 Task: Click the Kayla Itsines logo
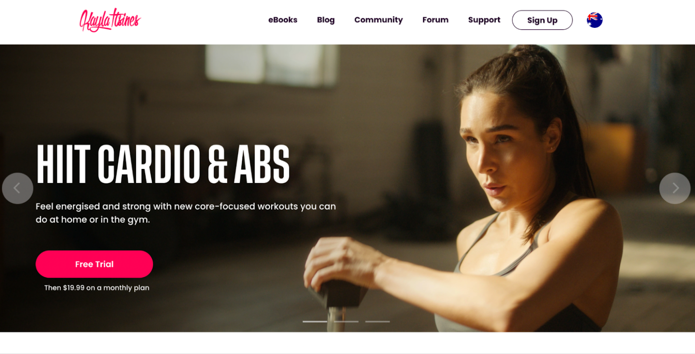pyautogui.click(x=110, y=20)
